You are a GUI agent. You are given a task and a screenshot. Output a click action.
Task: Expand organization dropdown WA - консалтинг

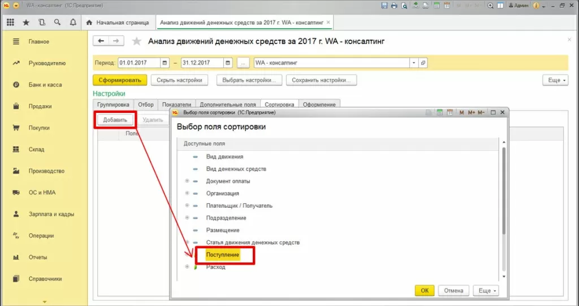pos(414,63)
